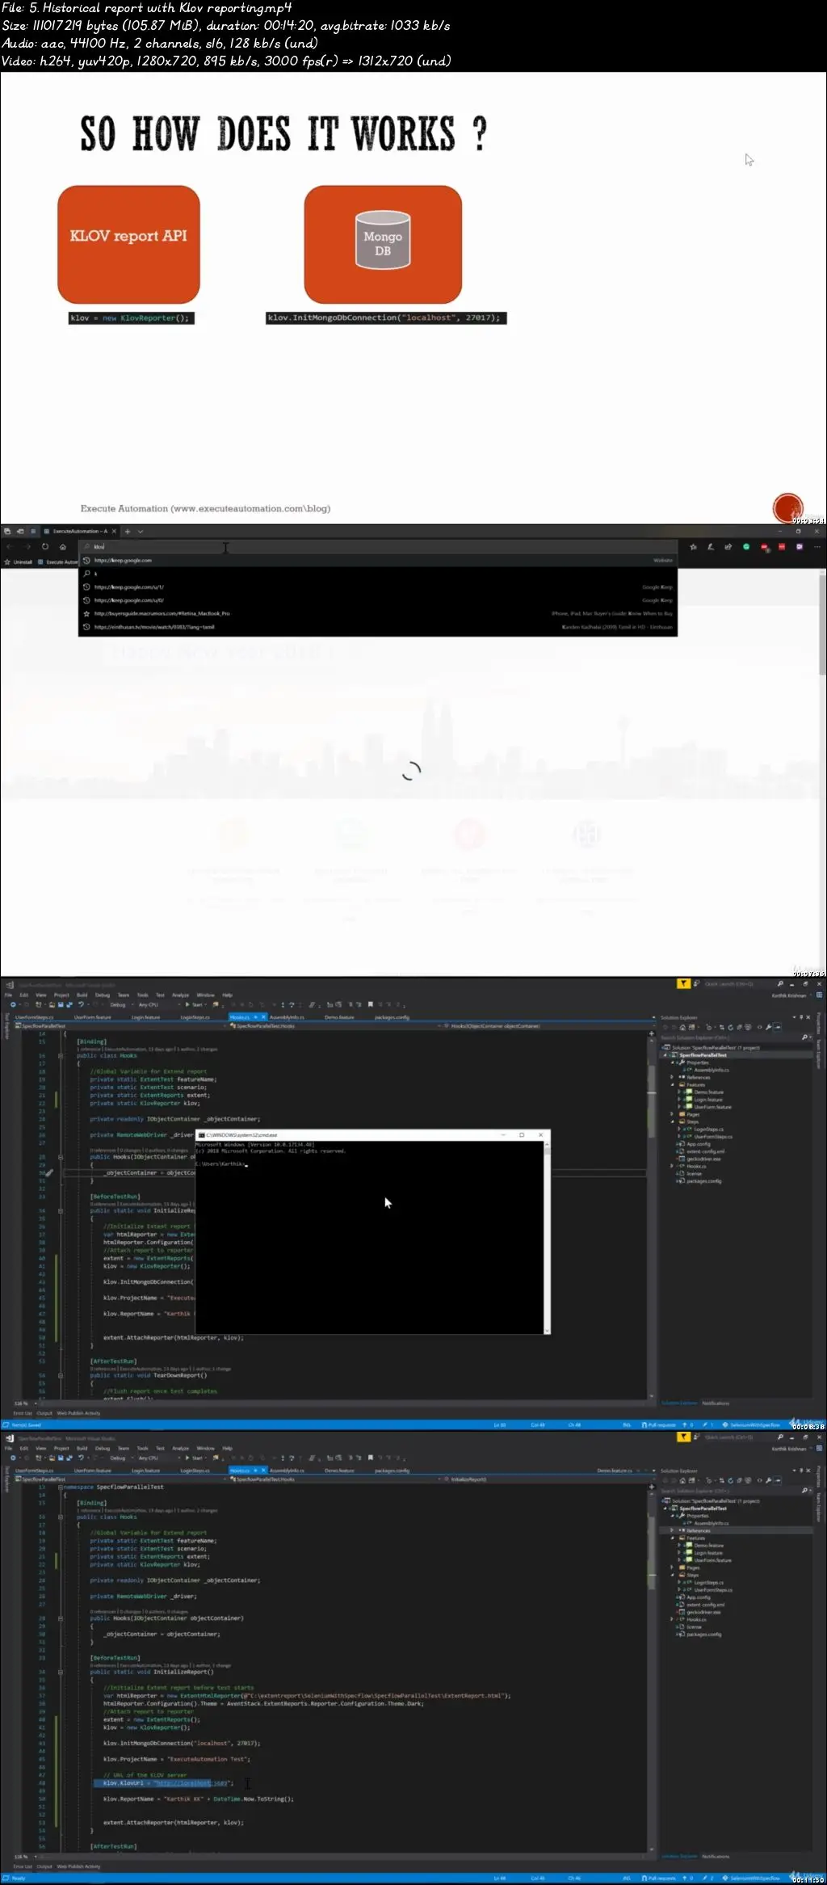The width and height of the screenshot is (827, 1885).
Task: Collapse 'namespace SpecflowParallelTest' outline in code editor
Action: 61,1487
